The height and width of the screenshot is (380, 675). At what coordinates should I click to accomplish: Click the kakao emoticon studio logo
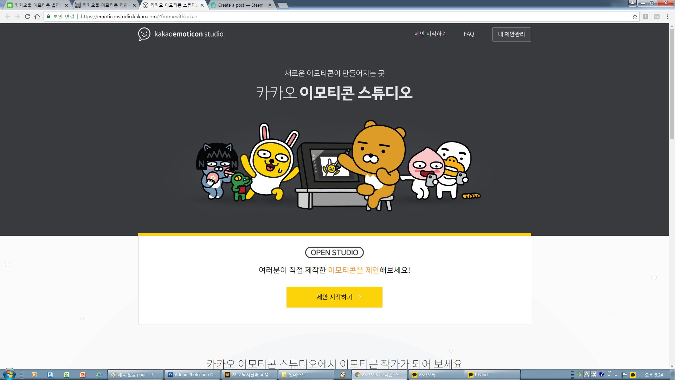(x=181, y=34)
